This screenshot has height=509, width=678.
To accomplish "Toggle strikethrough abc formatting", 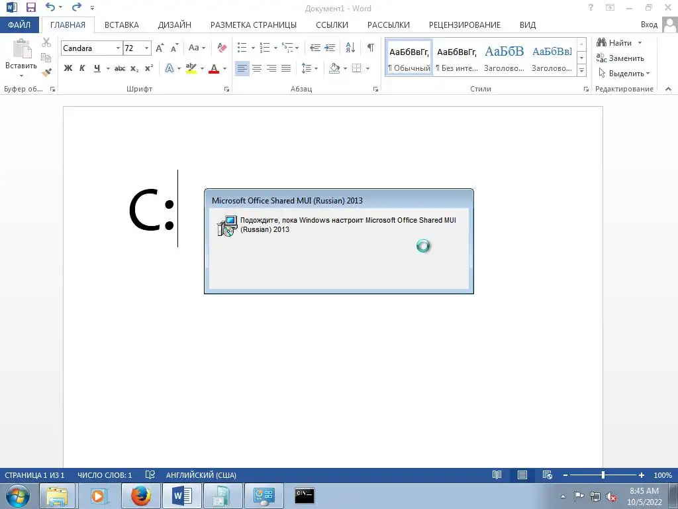I will tap(120, 68).
